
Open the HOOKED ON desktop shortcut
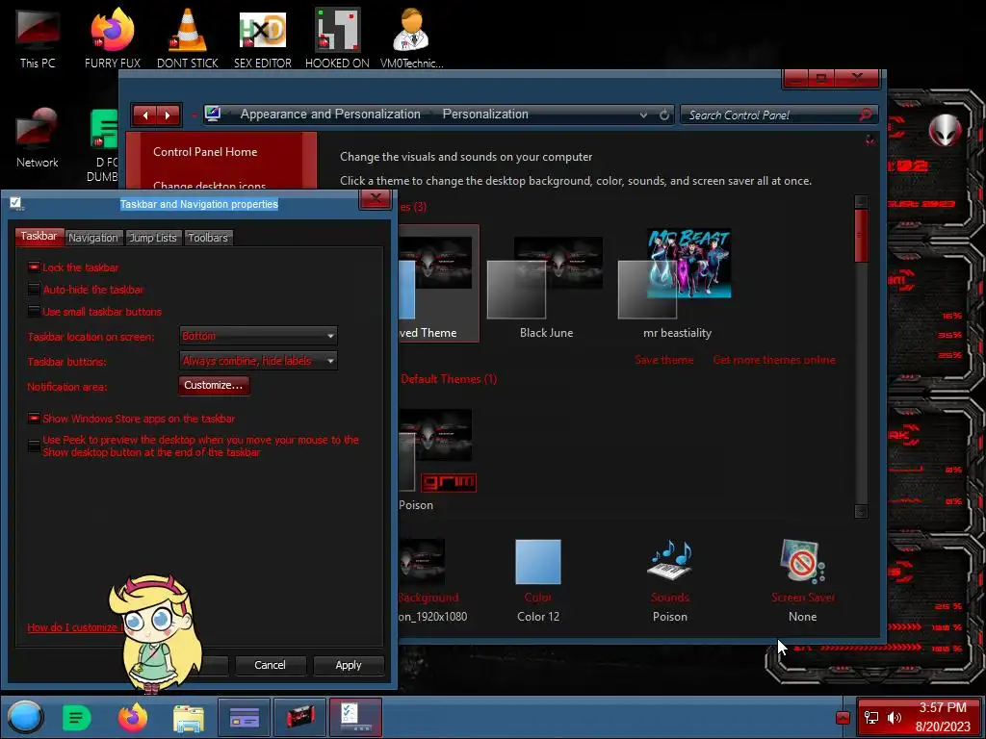click(x=337, y=38)
